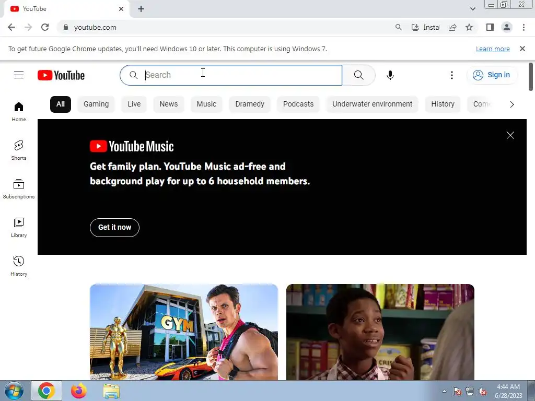Select the News chip
The width and height of the screenshot is (535, 401).
(x=169, y=104)
